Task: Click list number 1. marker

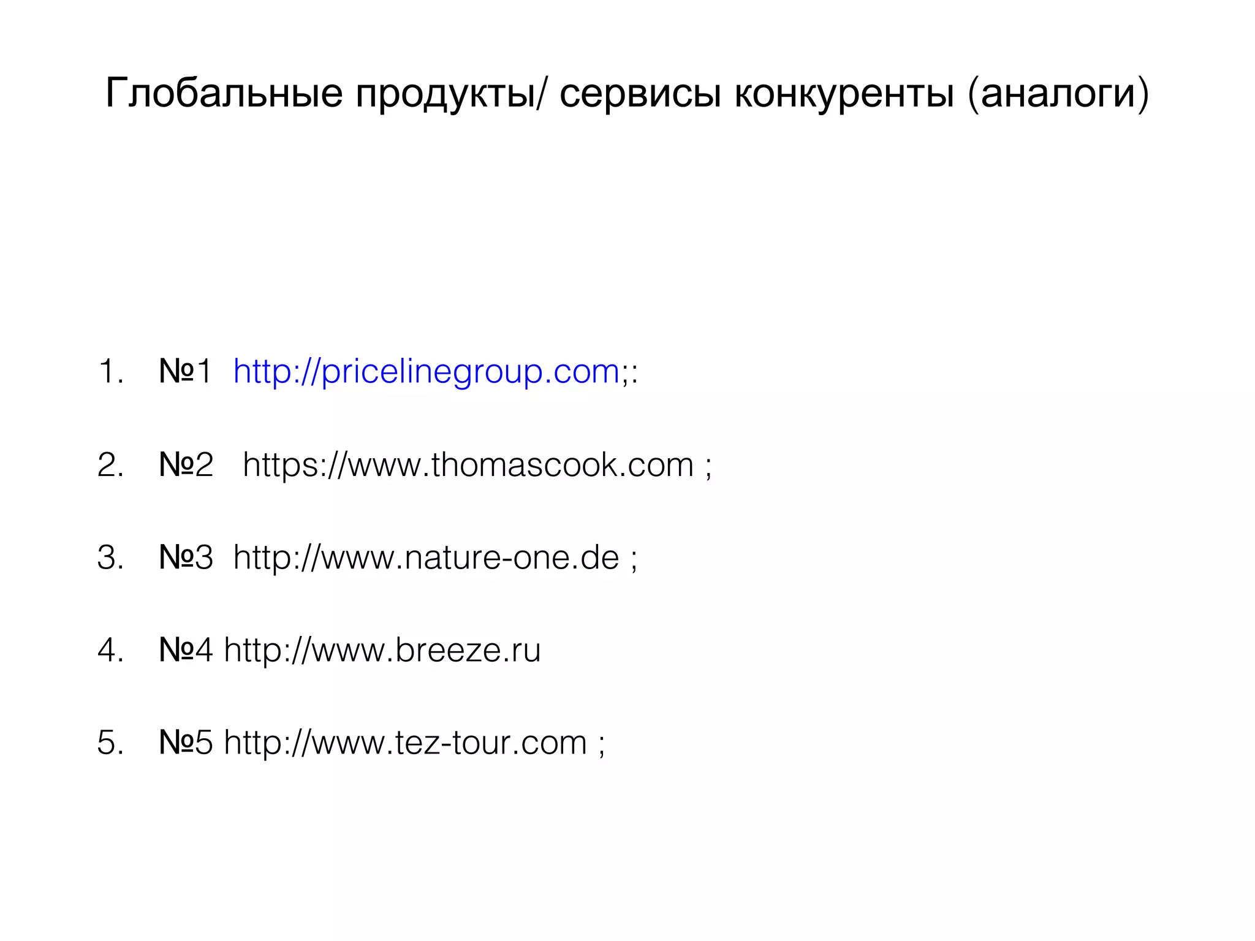Action: (x=111, y=372)
